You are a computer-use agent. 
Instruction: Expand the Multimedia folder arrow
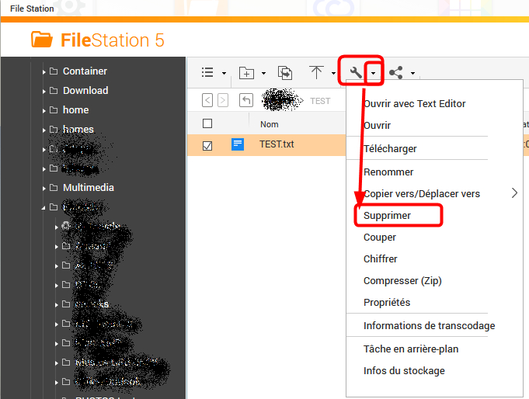pos(44,188)
